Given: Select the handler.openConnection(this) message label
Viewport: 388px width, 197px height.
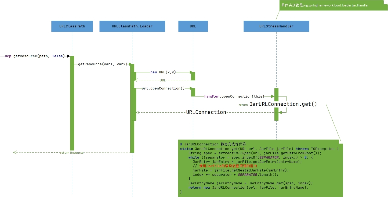Looking at the screenshot, I should 234,96.
